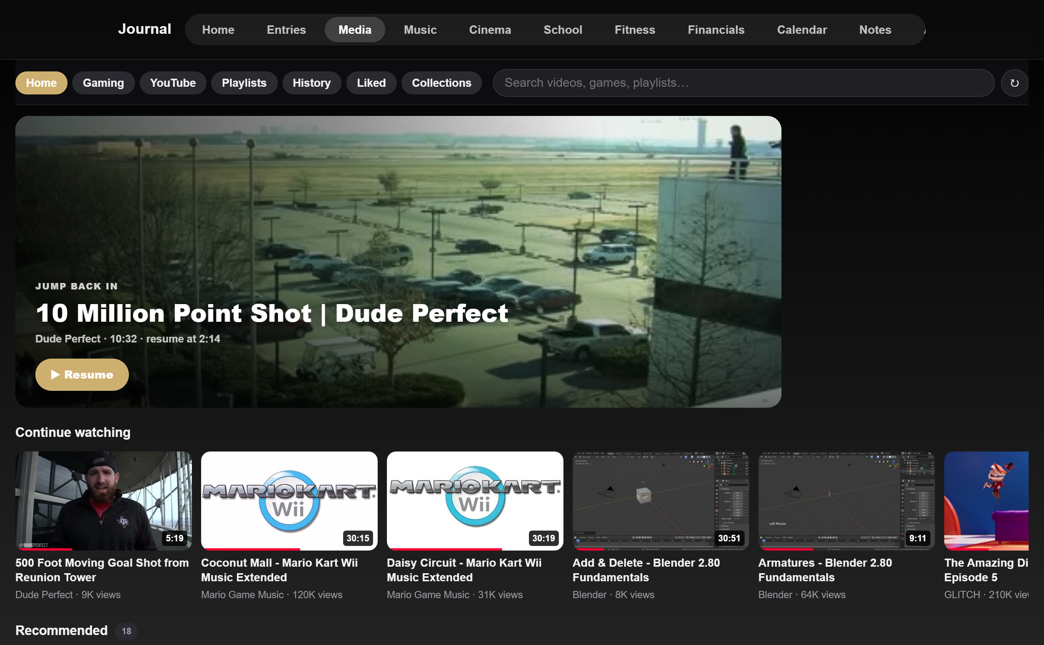1044x645 pixels.
Task: Go to the Music tab
Action: pyautogui.click(x=420, y=30)
